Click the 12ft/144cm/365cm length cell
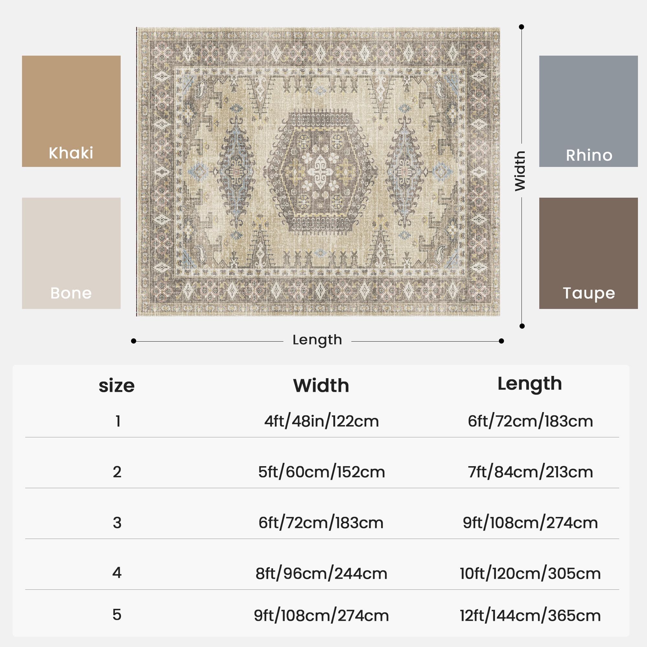The width and height of the screenshot is (647, 647). (531, 616)
